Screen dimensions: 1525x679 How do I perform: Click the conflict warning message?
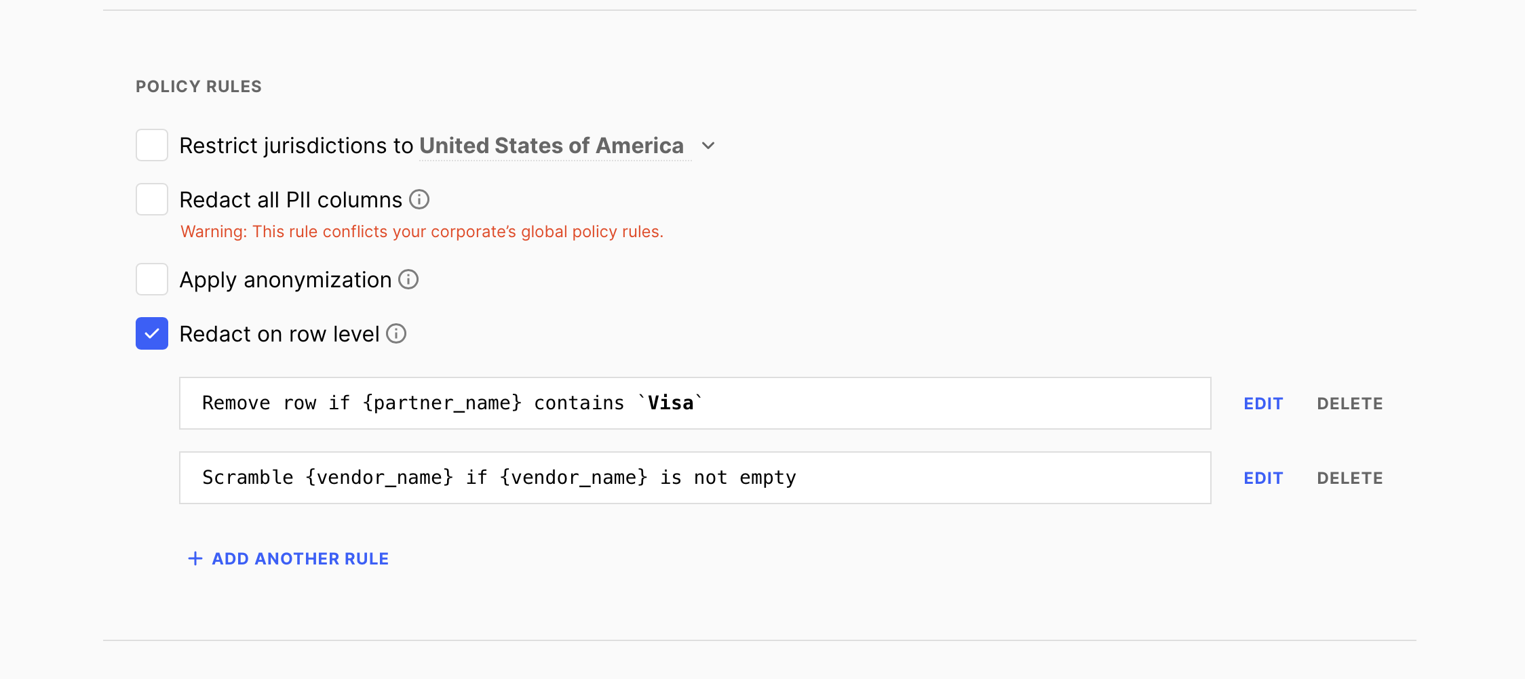[421, 231]
